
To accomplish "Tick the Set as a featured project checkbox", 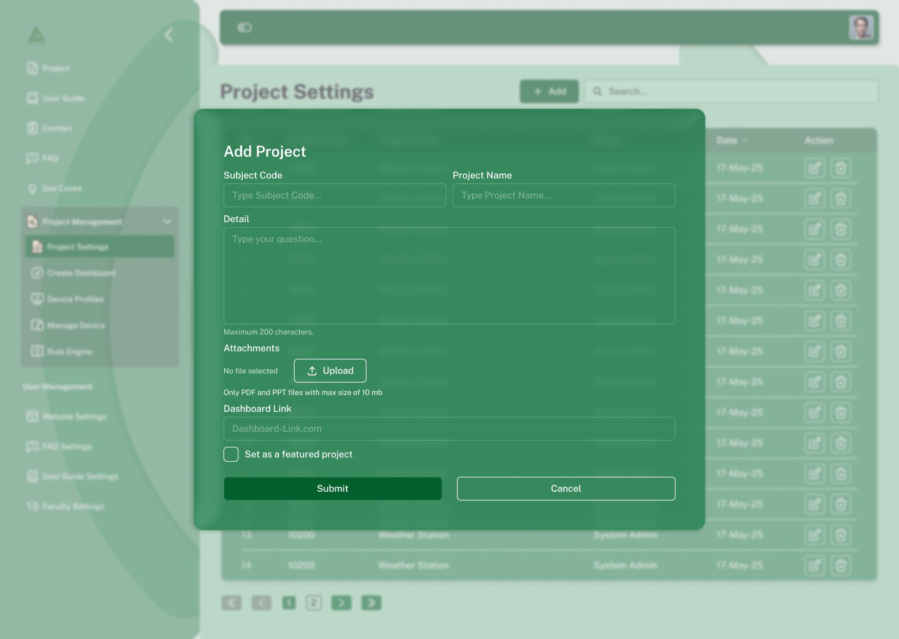I will click(x=231, y=454).
